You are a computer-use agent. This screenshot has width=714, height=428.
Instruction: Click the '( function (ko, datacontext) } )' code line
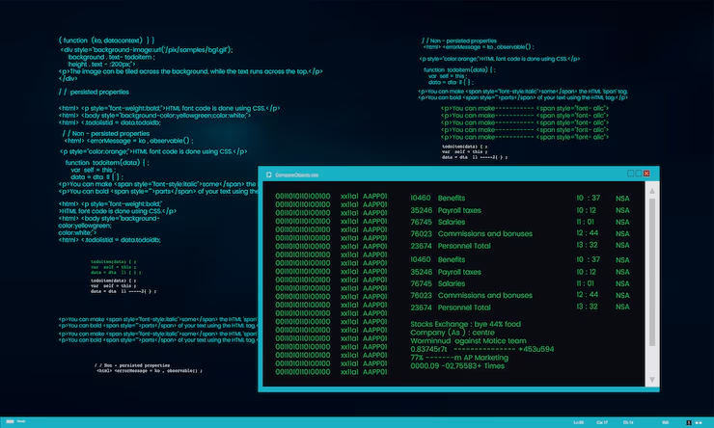pyautogui.click(x=106, y=40)
